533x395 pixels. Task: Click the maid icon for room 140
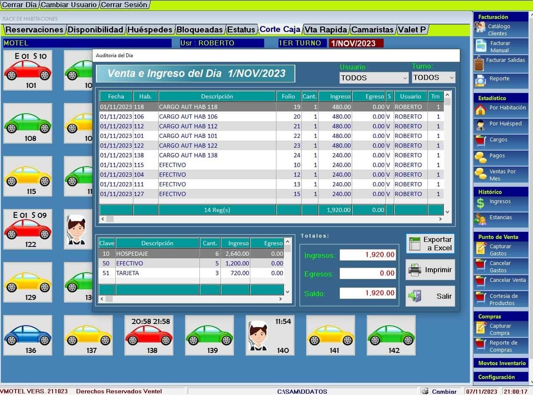pyautogui.click(x=257, y=334)
